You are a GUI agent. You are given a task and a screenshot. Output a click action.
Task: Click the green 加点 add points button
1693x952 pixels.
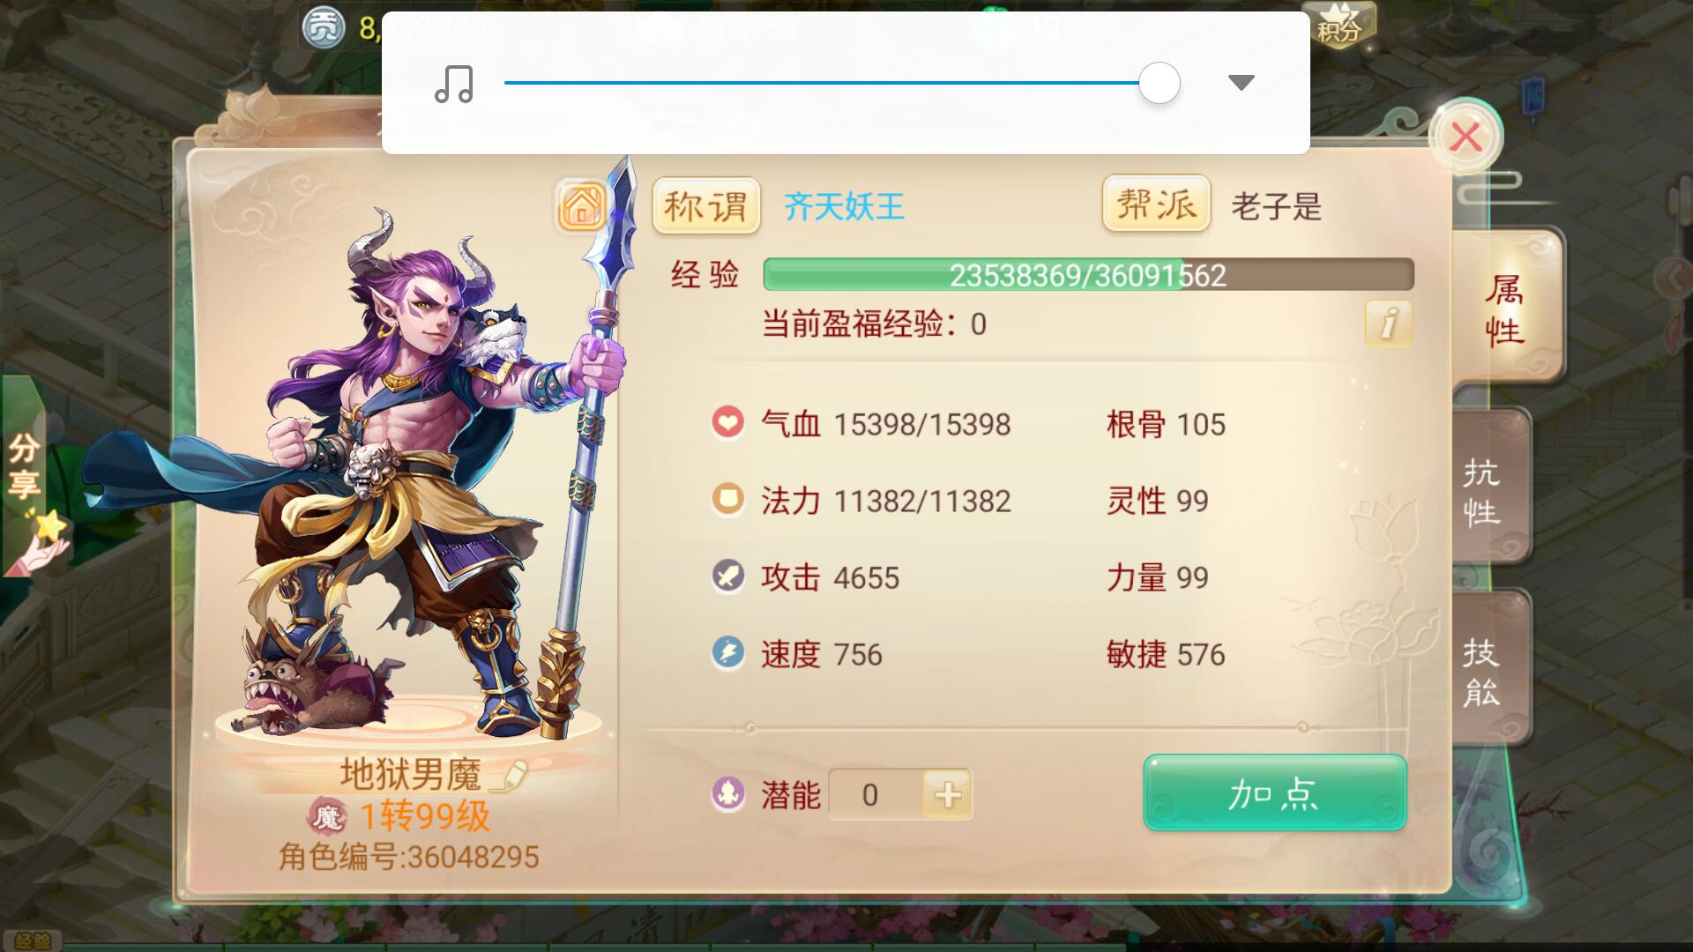[x=1275, y=792]
